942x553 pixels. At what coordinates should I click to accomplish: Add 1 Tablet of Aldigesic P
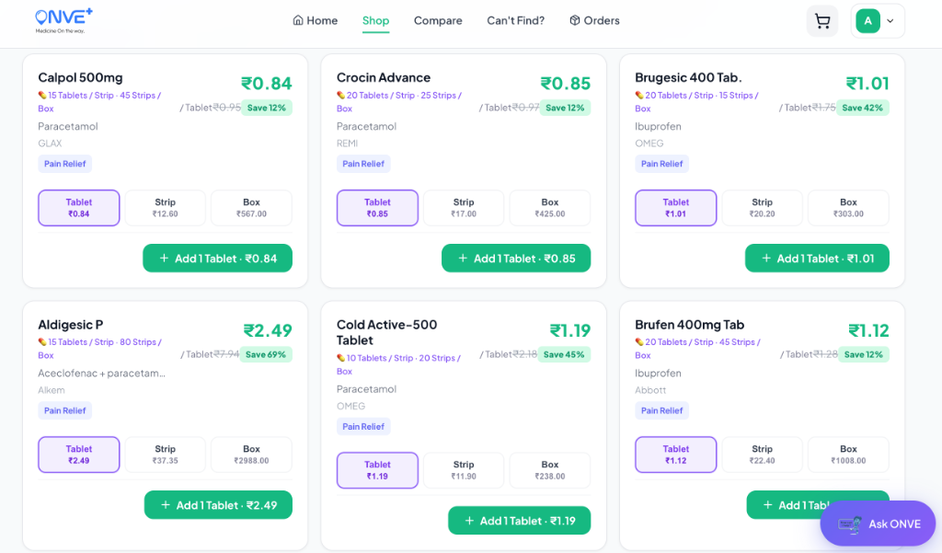pos(218,505)
